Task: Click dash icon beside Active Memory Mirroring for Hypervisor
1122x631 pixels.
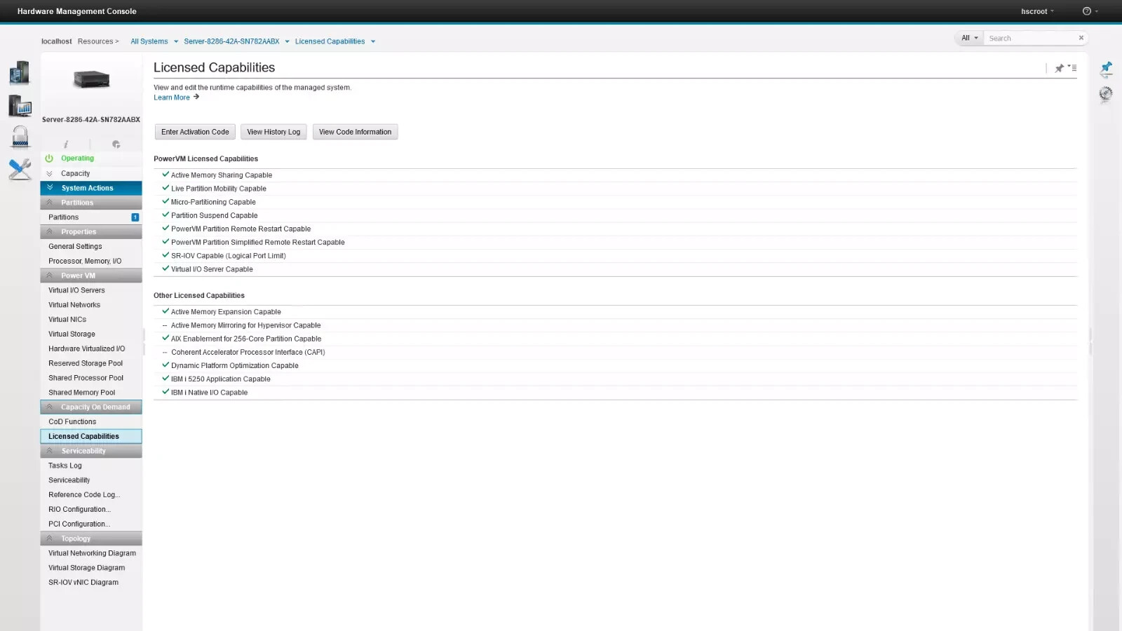Action: pos(165,325)
